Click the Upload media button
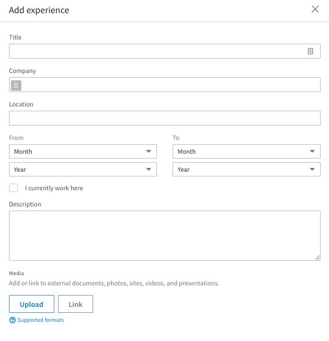This screenshot has height=341, width=329. click(x=32, y=304)
